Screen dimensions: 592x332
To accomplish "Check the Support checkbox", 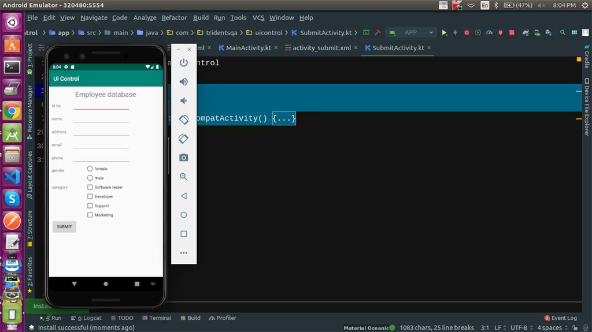I will coord(90,206).
